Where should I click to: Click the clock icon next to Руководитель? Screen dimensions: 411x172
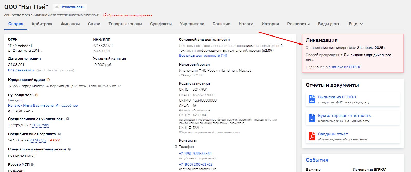37,95
